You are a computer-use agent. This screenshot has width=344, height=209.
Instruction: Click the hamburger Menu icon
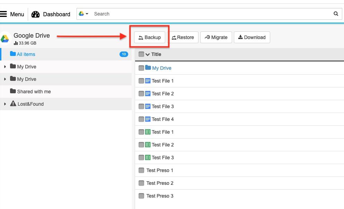(x=3, y=14)
